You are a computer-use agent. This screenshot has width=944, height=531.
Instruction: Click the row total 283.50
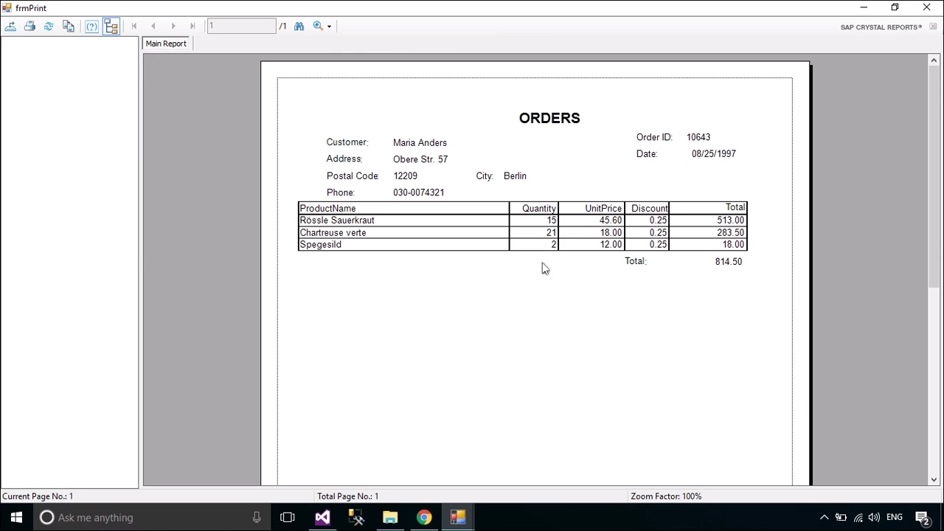730,233
